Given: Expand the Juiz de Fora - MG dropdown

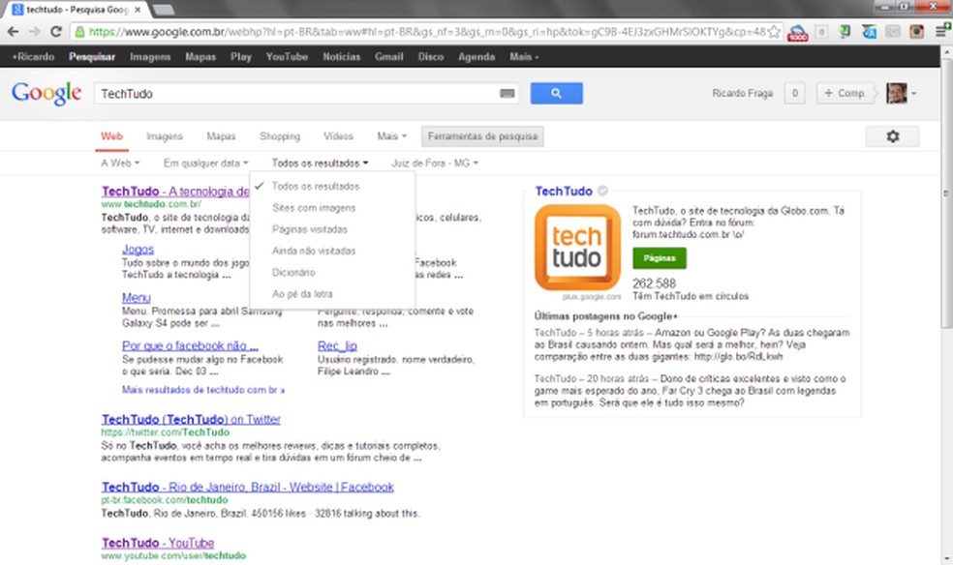Looking at the screenshot, I should click(x=435, y=163).
